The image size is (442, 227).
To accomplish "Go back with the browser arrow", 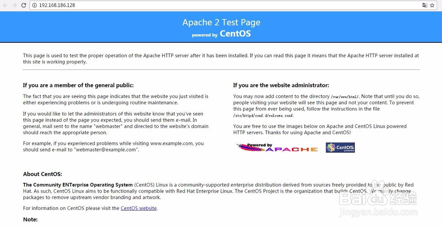I will click(5, 5).
